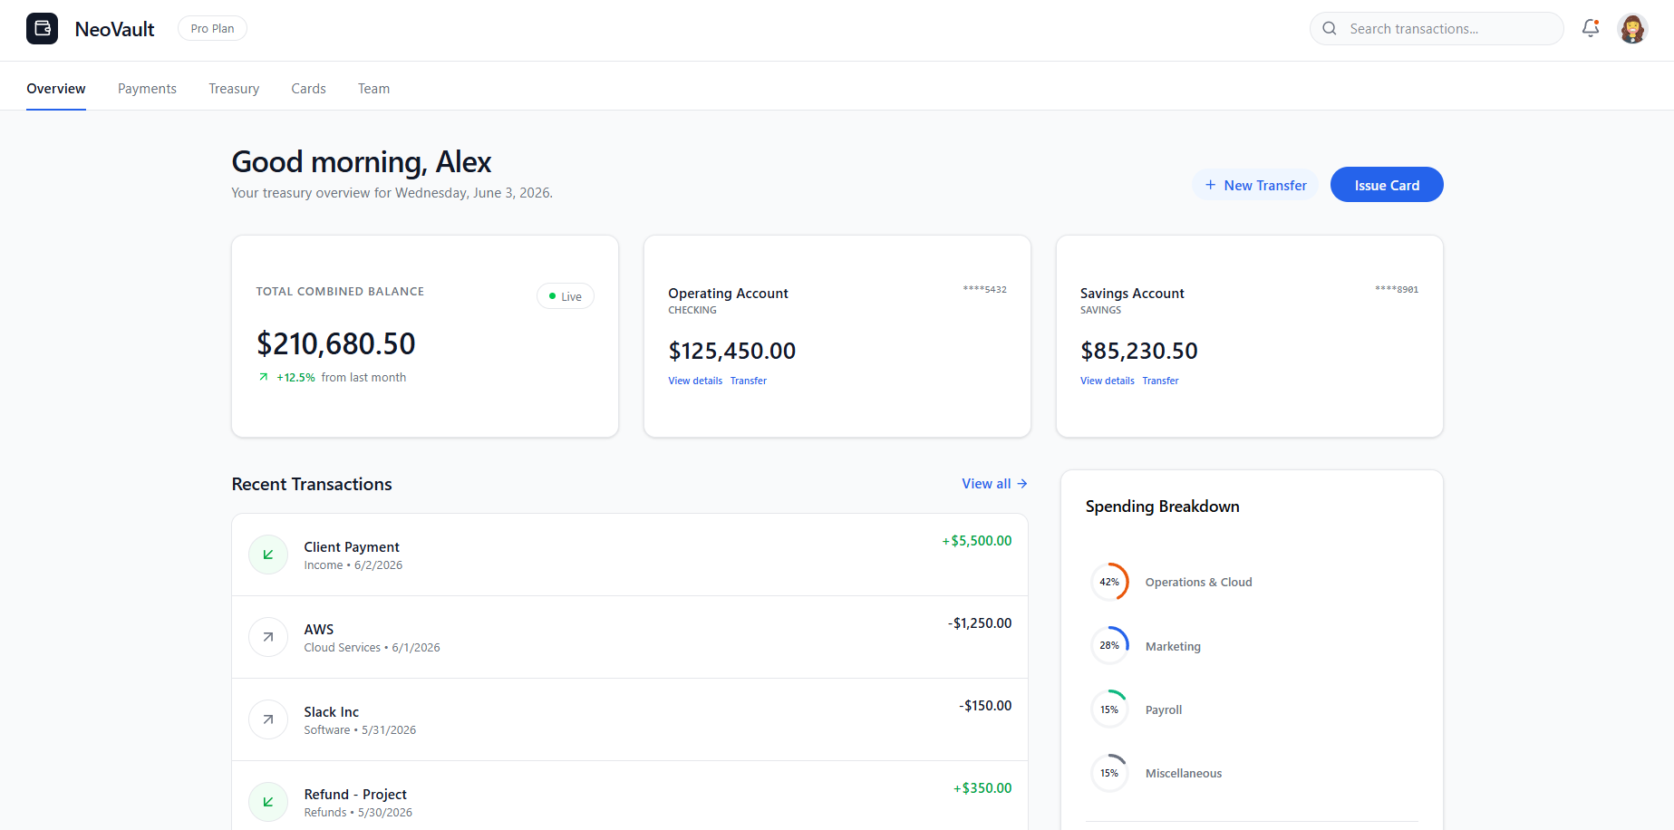Click the -$150.00 amount
The height and width of the screenshot is (830, 1674).
pos(985,706)
